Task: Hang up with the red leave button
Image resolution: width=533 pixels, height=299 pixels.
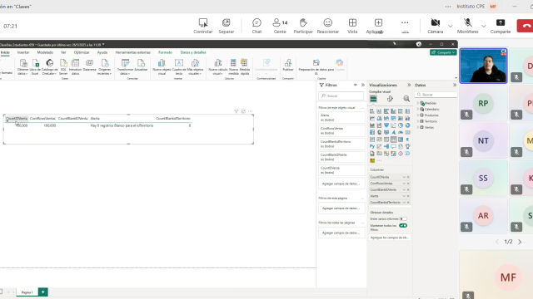Action: click(x=526, y=26)
